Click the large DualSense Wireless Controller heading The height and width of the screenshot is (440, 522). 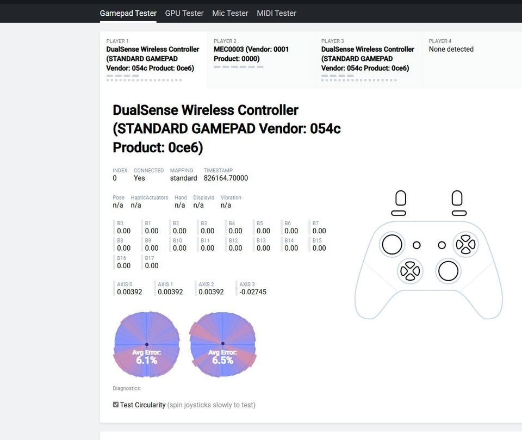[x=227, y=129]
